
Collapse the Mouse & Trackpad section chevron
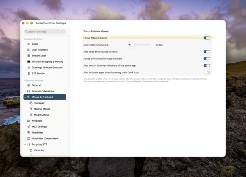pyautogui.click(x=25, y=97)
